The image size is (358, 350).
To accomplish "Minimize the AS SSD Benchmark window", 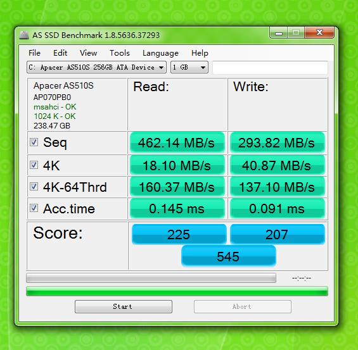I will click(279, 33).
